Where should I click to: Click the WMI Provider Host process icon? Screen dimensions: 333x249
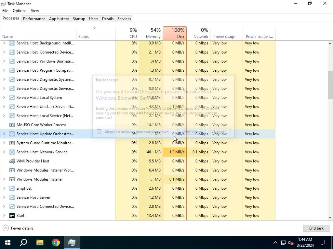click(x=12, y=161)
